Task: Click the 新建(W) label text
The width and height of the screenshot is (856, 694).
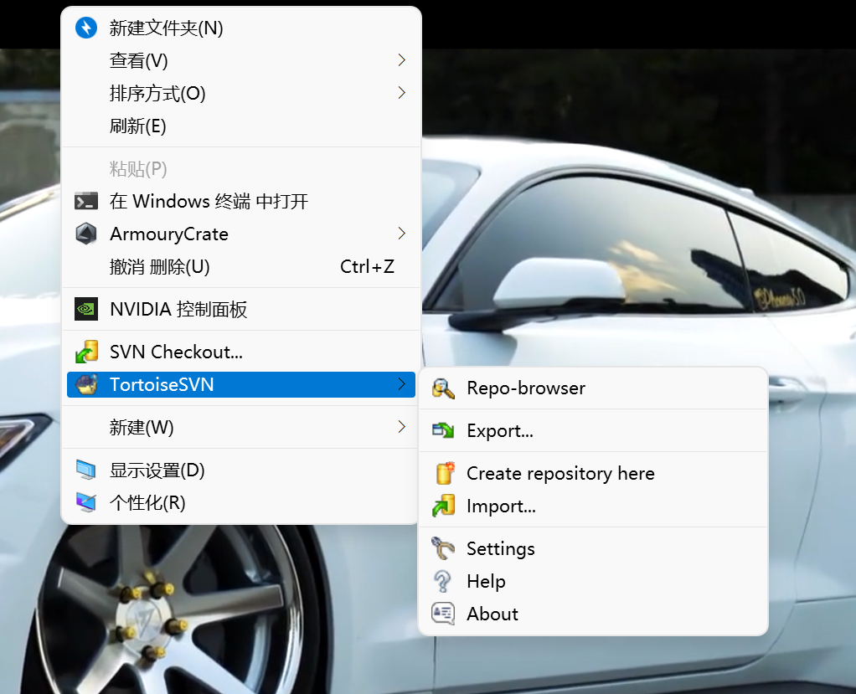Action: (x=142, y=427)
